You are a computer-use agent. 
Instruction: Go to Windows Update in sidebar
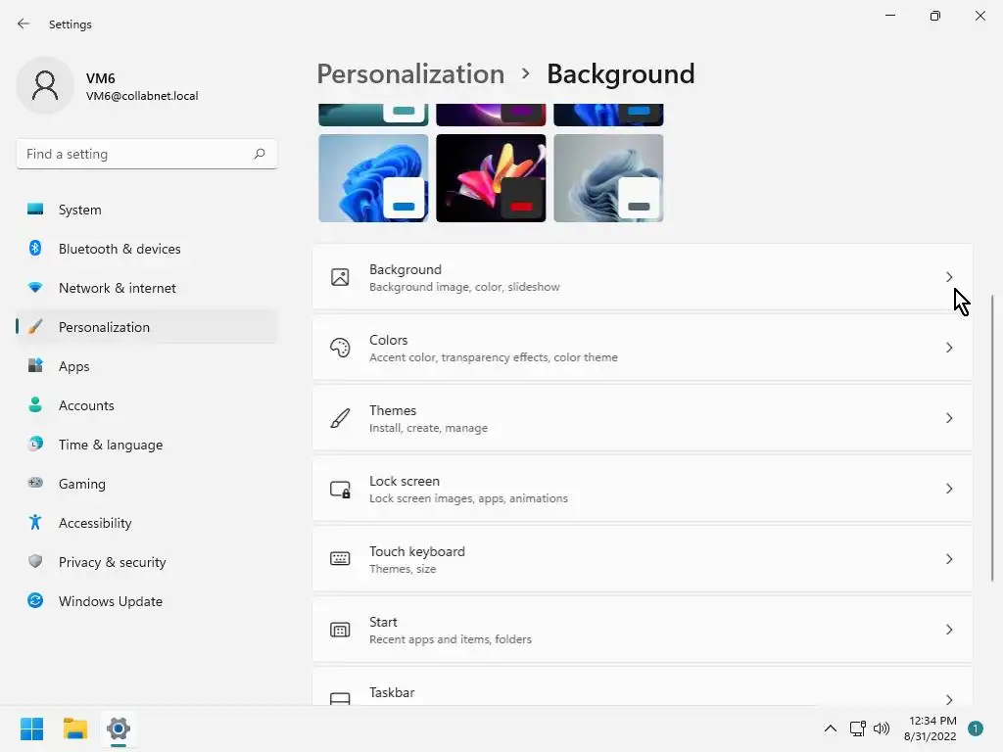click(110, 601)
